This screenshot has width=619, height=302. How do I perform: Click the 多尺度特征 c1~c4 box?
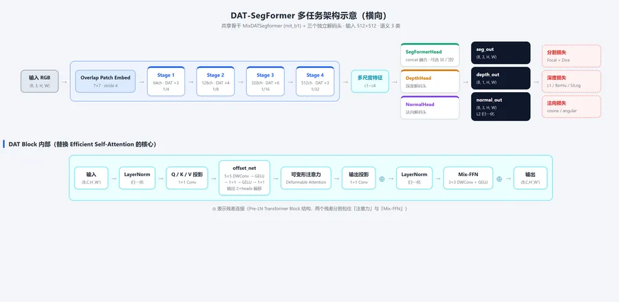(x=370, y=81)
